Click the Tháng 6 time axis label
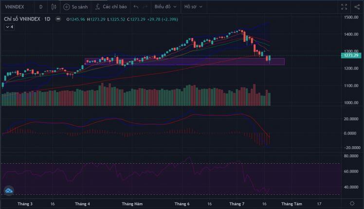This screenshot has height=209, width=364. pos(182,204)
